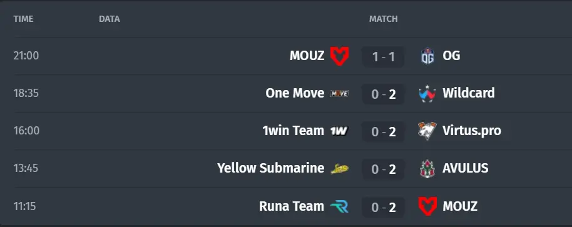View the 1win vs Virtus.pro 0 - 2 score
This screenshot has height=227, width=572.
383,131
